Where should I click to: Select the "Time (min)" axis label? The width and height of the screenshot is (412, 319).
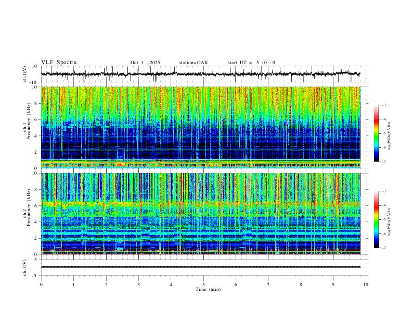click(x=208, y=289)
